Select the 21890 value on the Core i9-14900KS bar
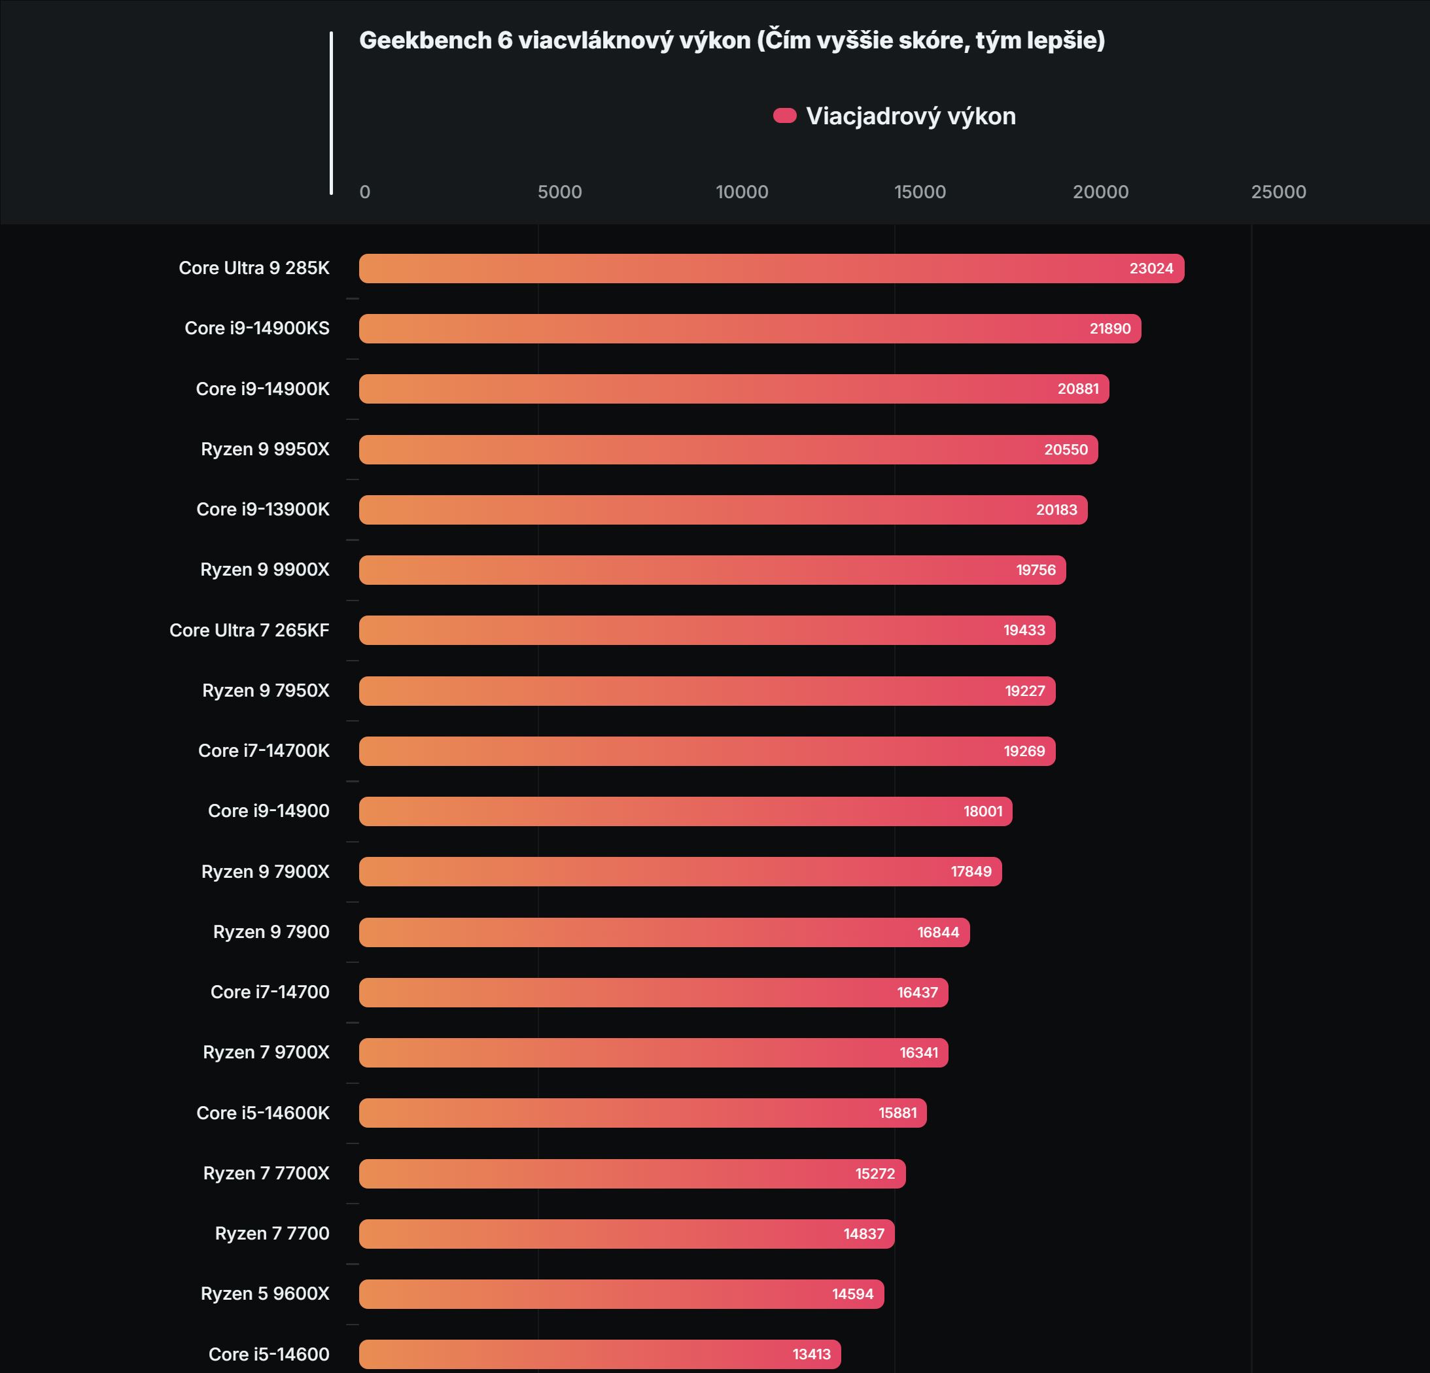Image resolution: width=1430 pixels, height=1373 pixels. (x=1109, y=329)
